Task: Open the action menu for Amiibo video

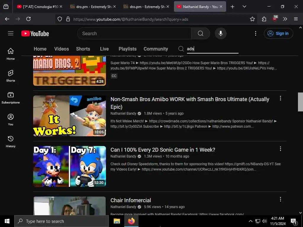Action: click(281, 98)
